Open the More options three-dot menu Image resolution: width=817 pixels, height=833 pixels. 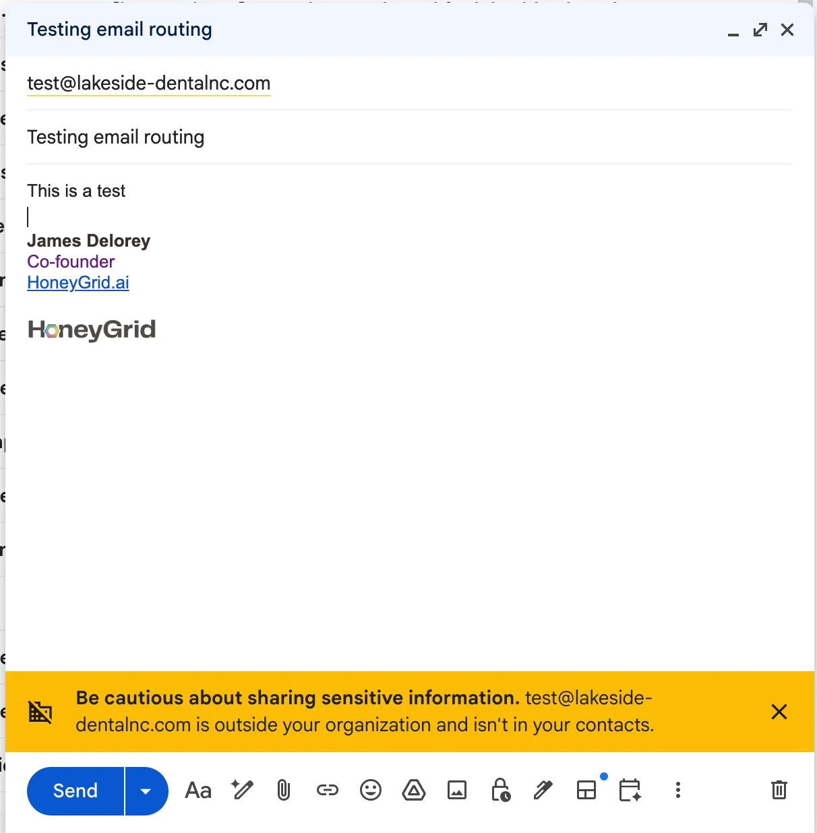point(677,791)
